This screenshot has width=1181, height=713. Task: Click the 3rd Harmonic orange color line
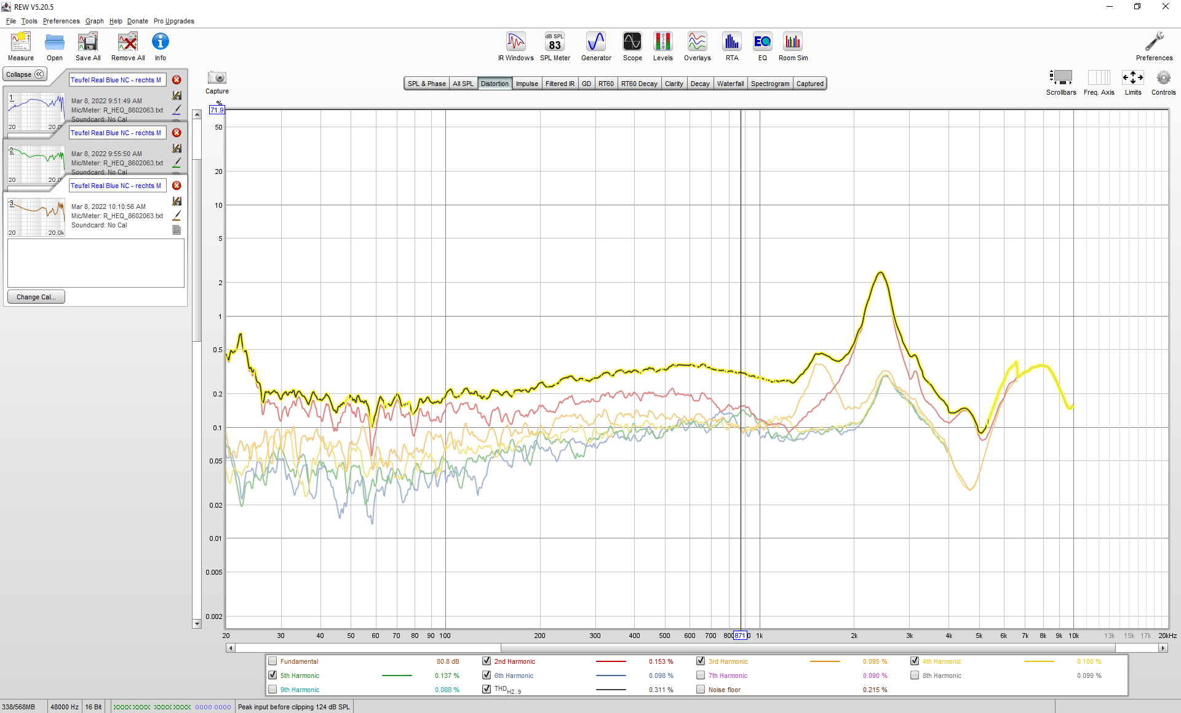click(x=825, y=661)
